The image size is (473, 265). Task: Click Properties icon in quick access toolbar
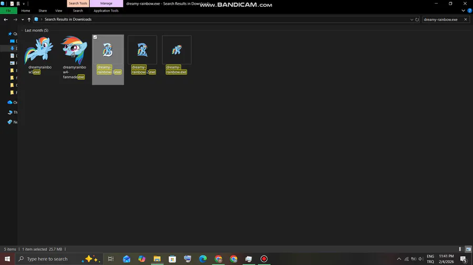12,4
